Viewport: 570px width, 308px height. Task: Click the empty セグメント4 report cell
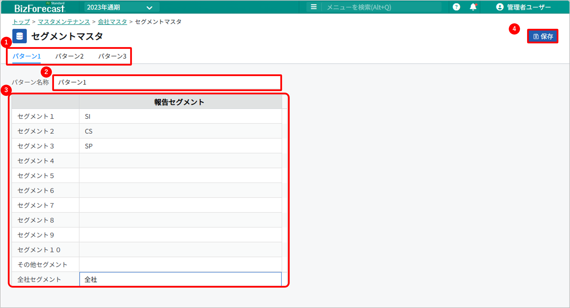coord(180,161)
